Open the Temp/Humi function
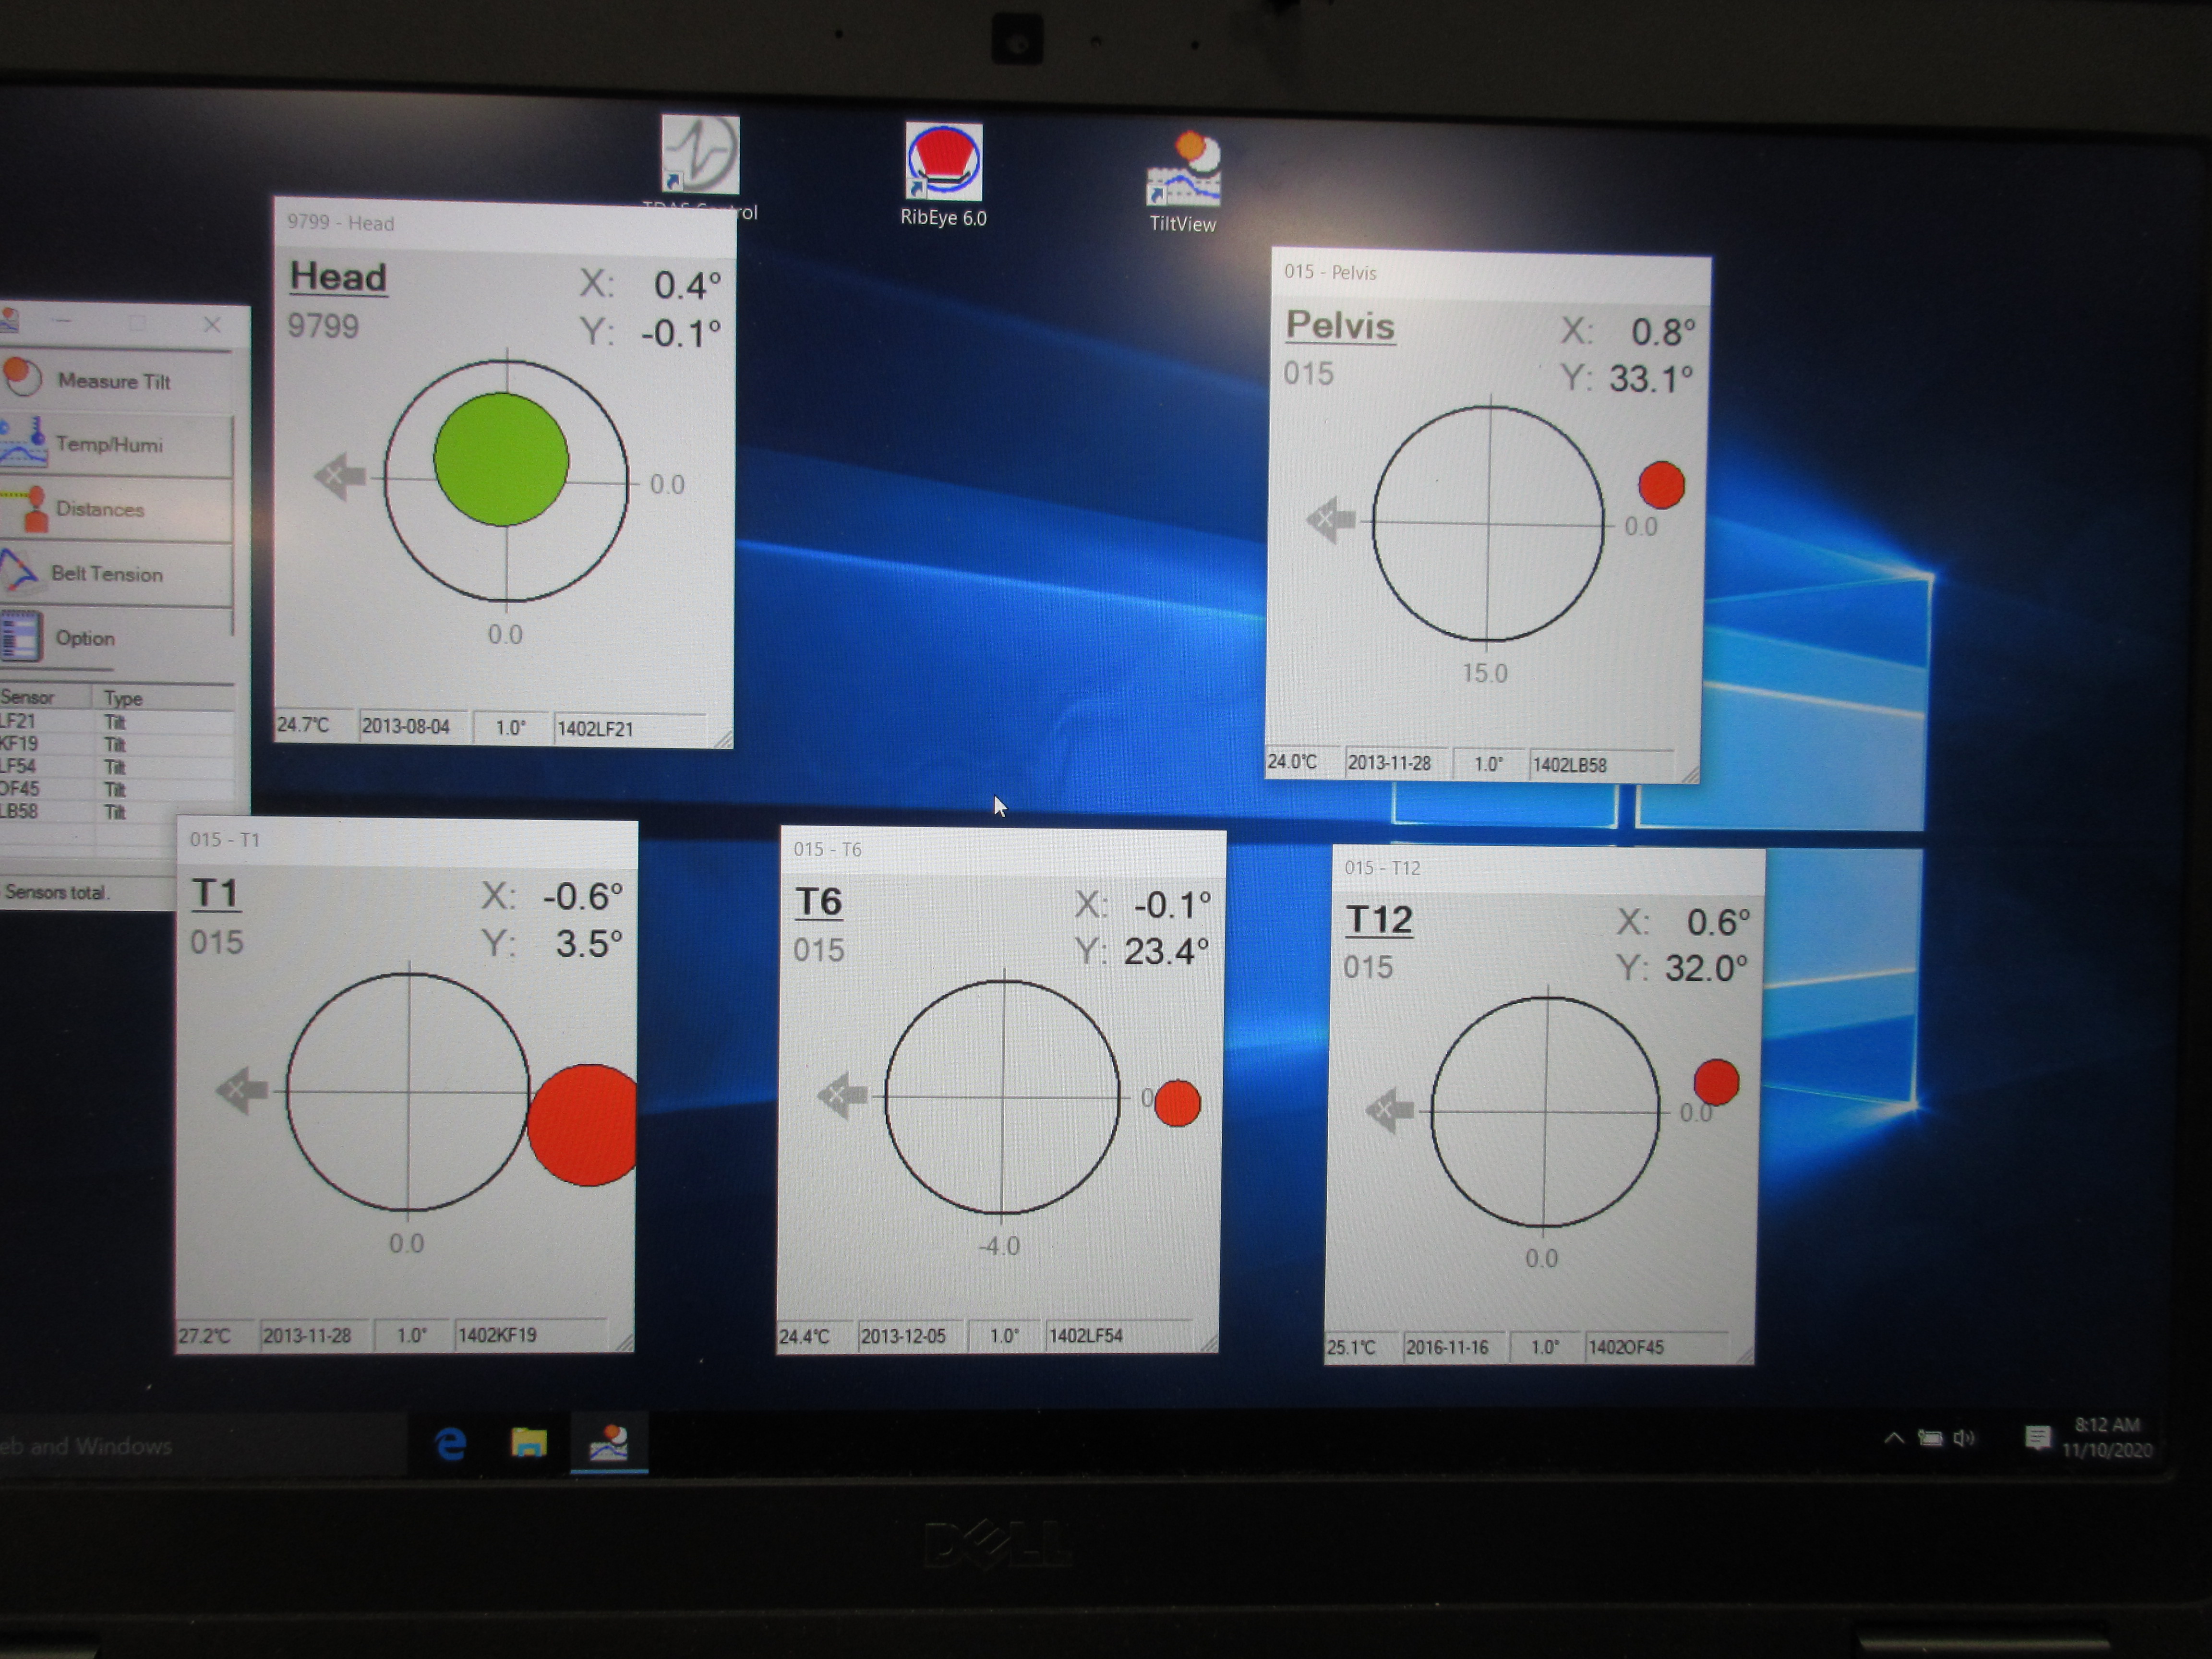The width and height of the screenshot is (2212, 1659). pyautogui.click(x=116, y=445)
